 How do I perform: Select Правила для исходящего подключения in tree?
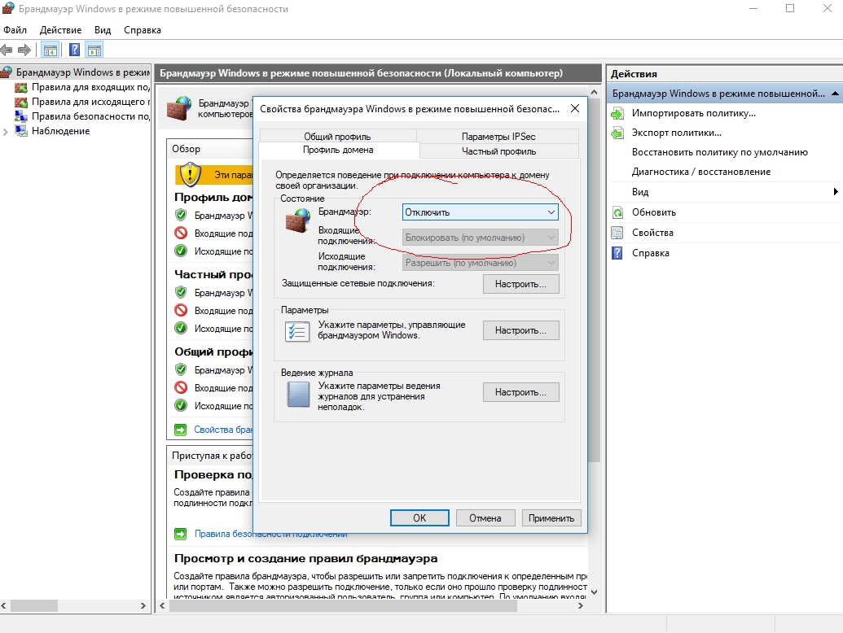coord(90,102)
